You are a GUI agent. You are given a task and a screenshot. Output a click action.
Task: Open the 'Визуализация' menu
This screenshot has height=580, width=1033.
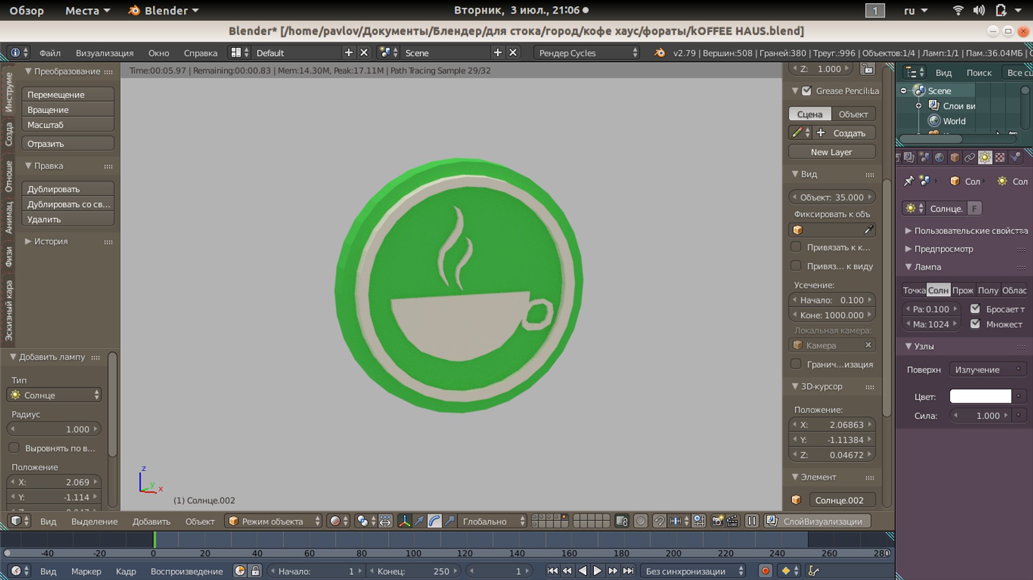[104, 53]
